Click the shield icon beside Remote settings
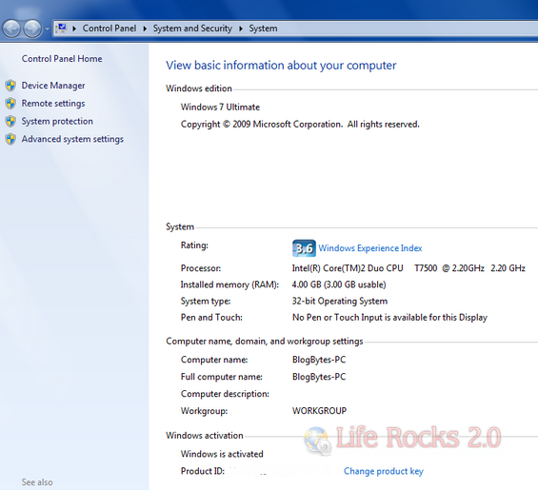 pos(10,103)
